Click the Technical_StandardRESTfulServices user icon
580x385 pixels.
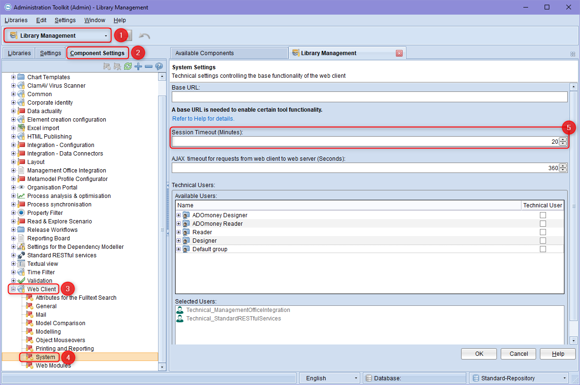click(180, 319)
